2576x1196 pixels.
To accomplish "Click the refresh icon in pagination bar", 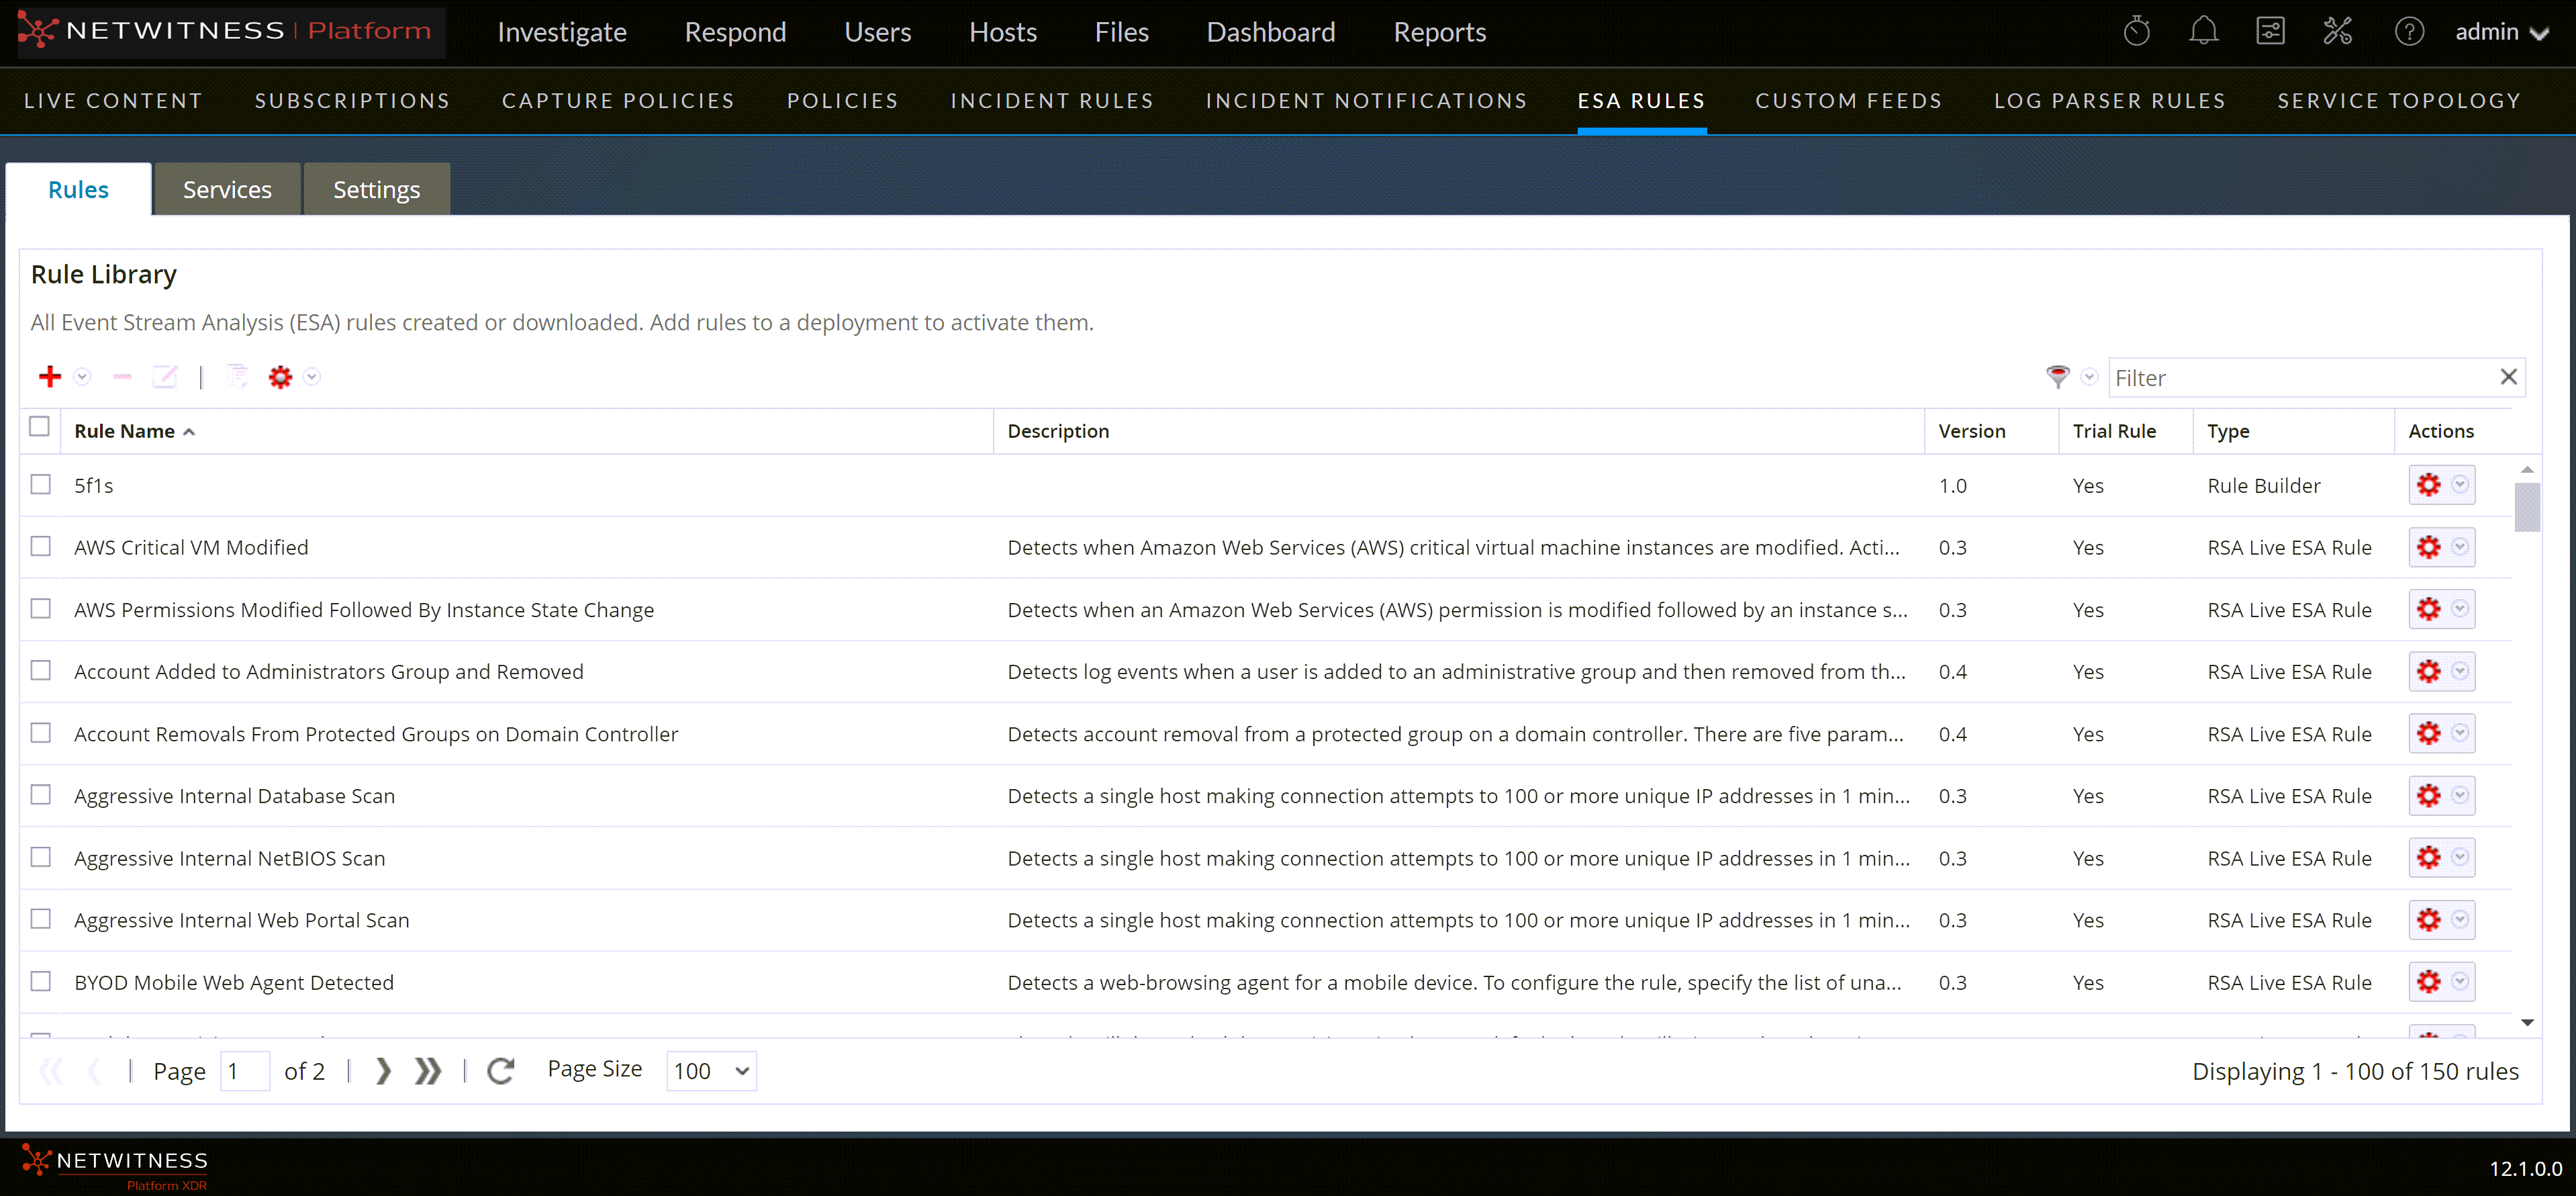I will [501, 1071].
